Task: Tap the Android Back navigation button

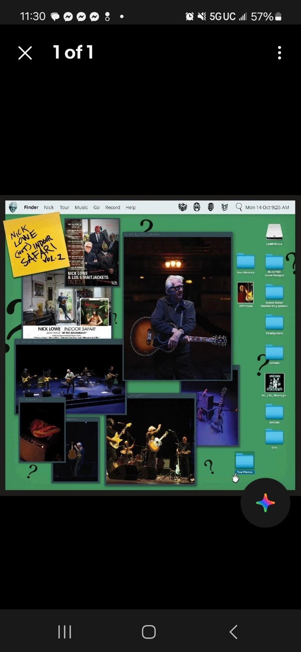Action: pos(233,632)
